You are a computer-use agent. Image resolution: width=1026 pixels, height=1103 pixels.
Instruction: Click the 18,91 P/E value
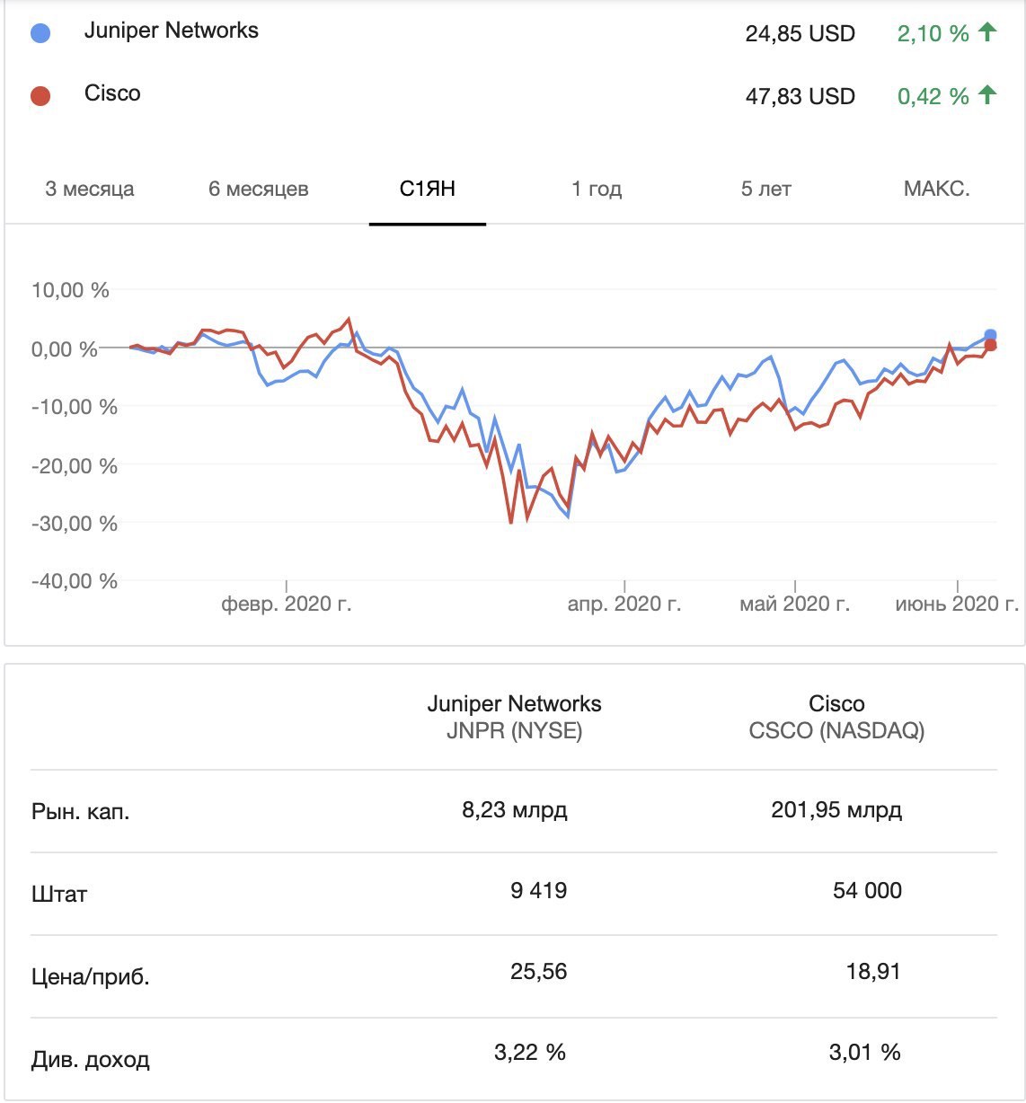click(x=873, y=972)
